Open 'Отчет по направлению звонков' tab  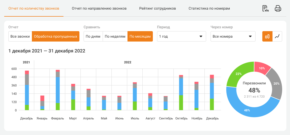[x=99, y=9]
